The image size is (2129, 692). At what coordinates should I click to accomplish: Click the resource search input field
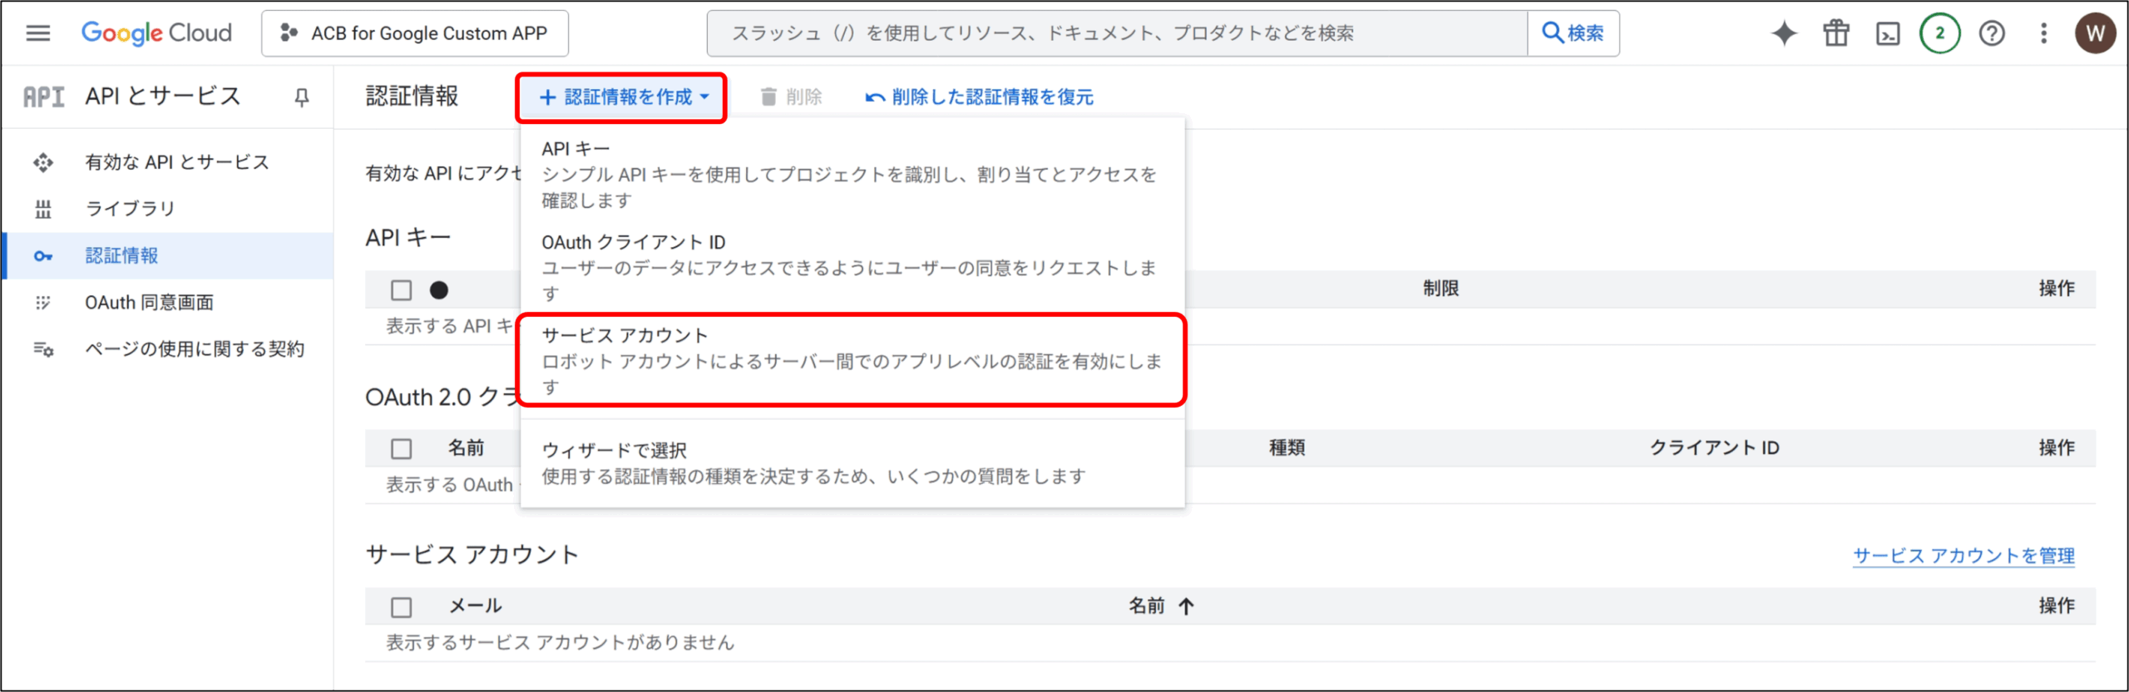click(1116, 33)
